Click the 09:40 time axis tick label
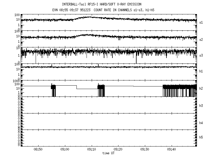The width and height of the screenshot is (207, 158). click(172, 150)
